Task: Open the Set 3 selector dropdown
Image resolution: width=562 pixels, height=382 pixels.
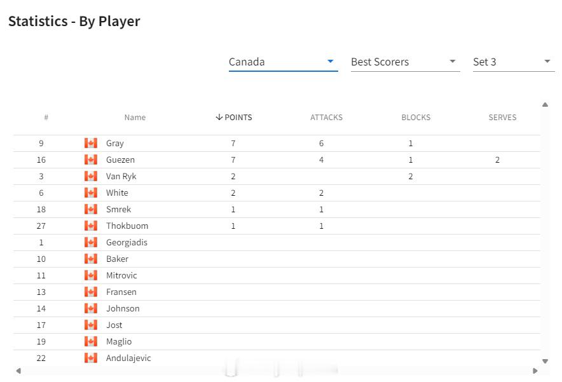Action: click(x=514, y=62)
